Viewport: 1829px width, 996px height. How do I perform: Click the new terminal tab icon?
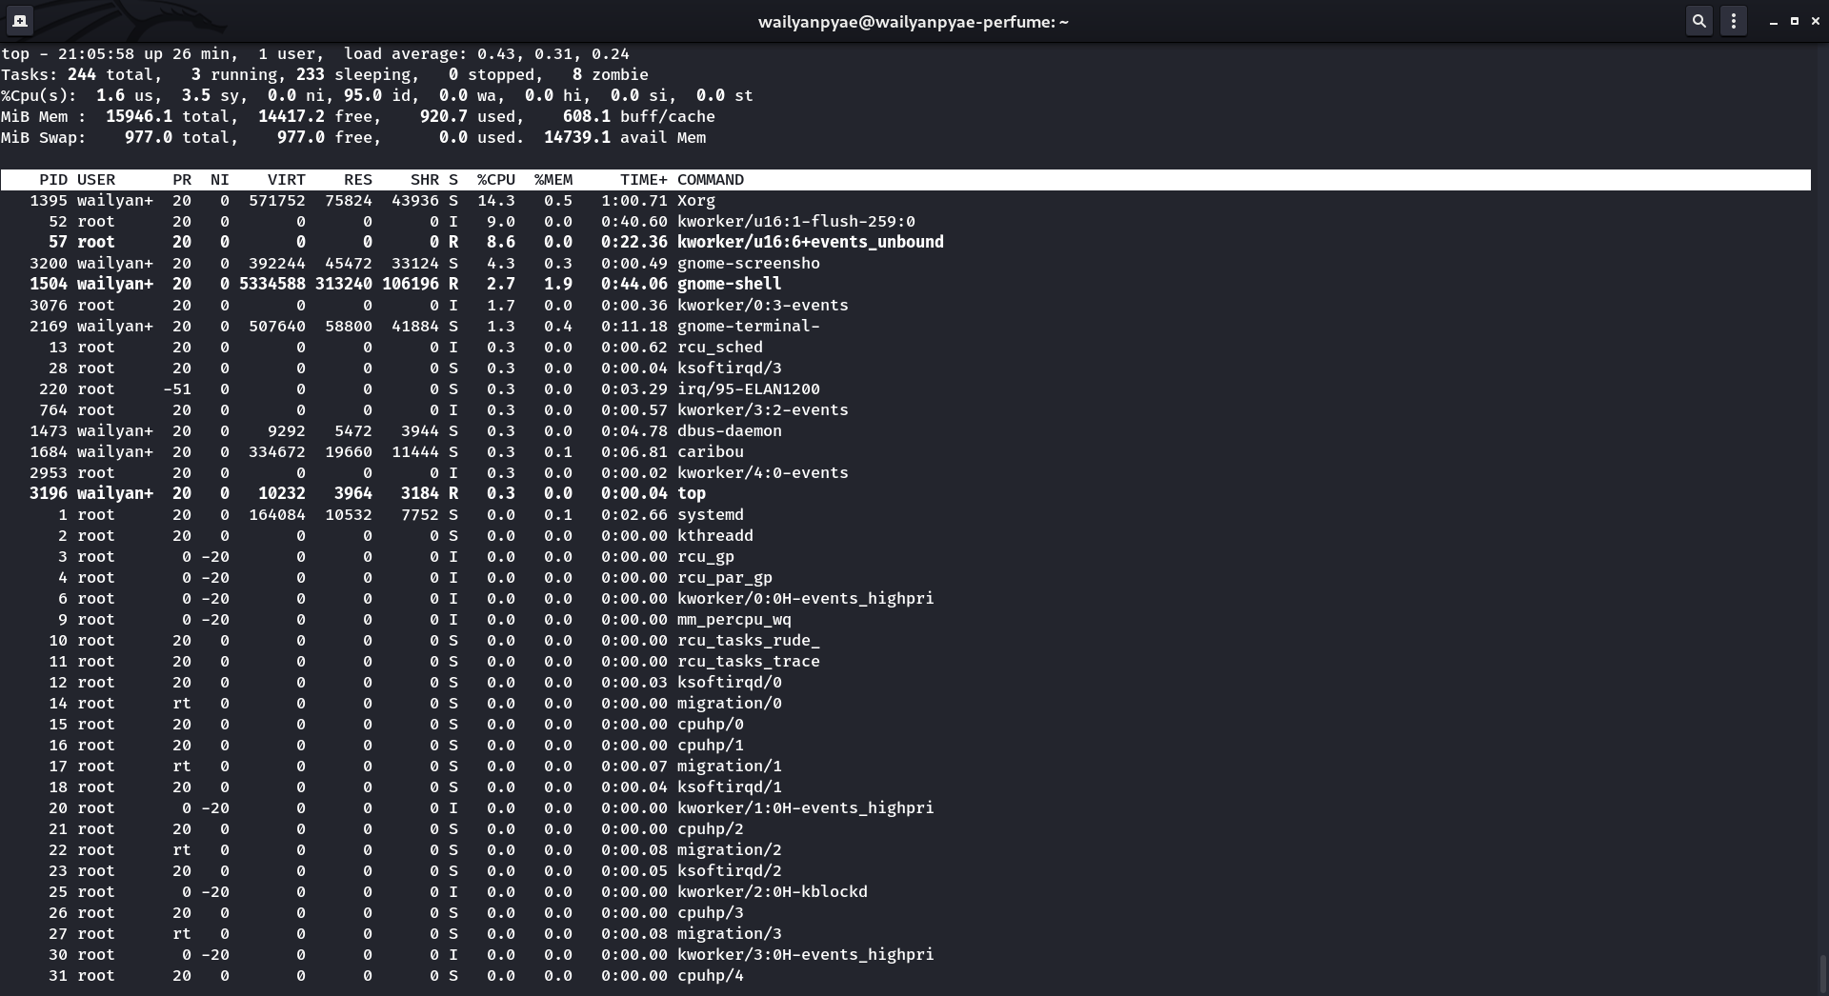[x=20, y=21]
